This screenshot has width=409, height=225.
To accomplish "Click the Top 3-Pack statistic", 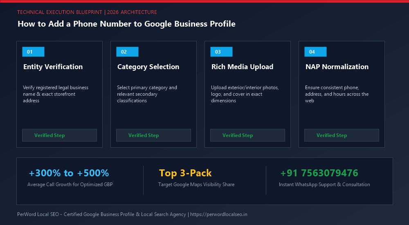I will tap(185, 173).
